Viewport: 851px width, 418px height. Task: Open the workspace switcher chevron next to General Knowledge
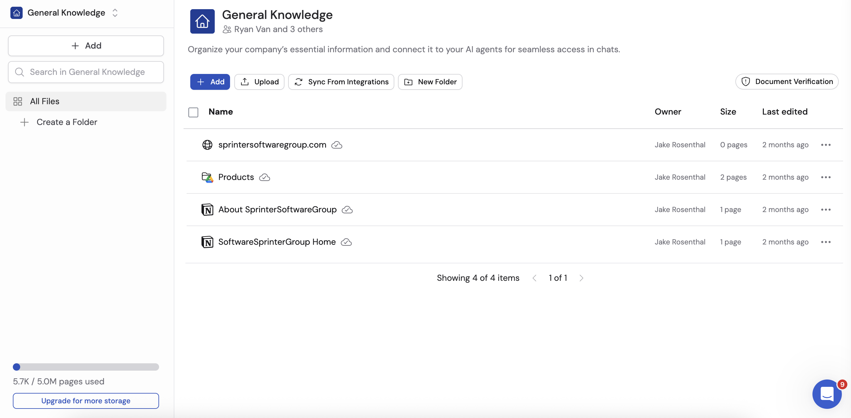point(115,13)
